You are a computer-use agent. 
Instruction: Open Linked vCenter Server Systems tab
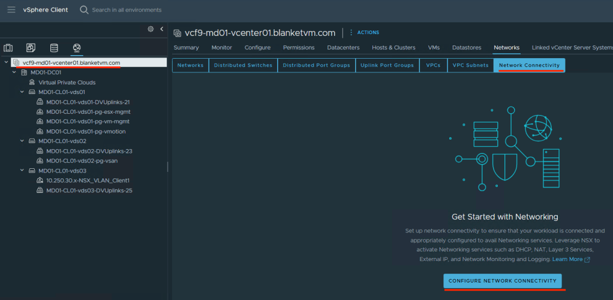pyautogui.click(x=572, y=47)
